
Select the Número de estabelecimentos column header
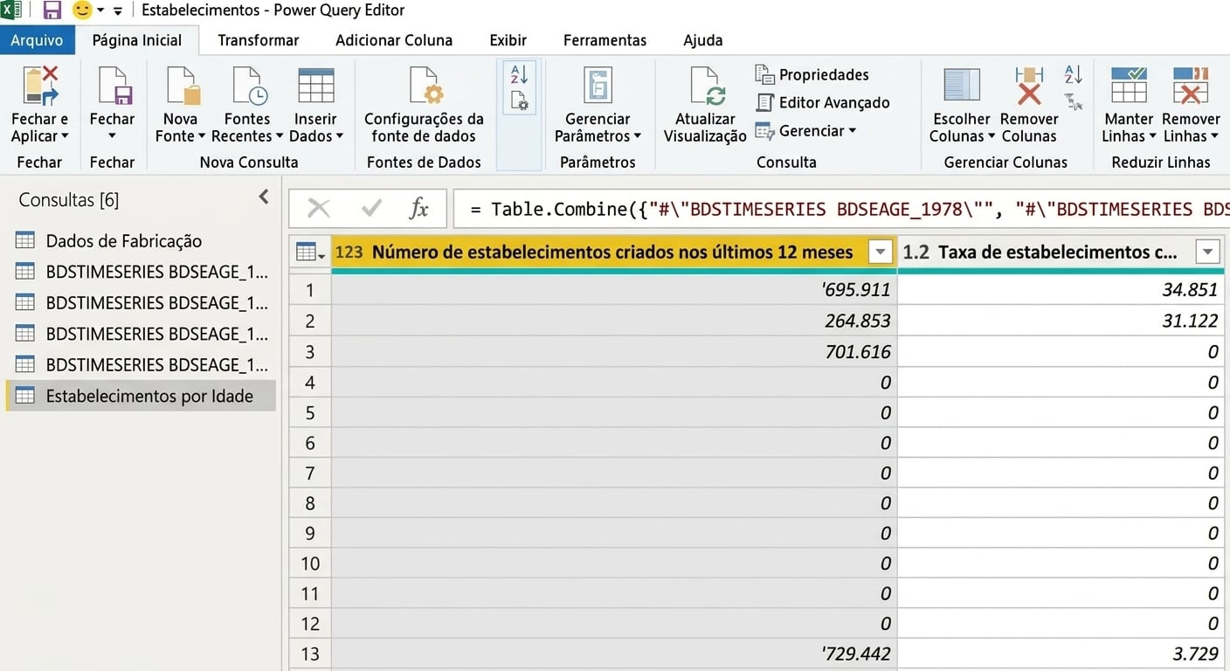click(x=612, y=252)
